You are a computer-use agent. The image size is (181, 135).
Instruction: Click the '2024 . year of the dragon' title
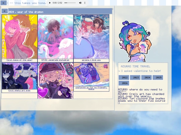[x=26, y=12]
